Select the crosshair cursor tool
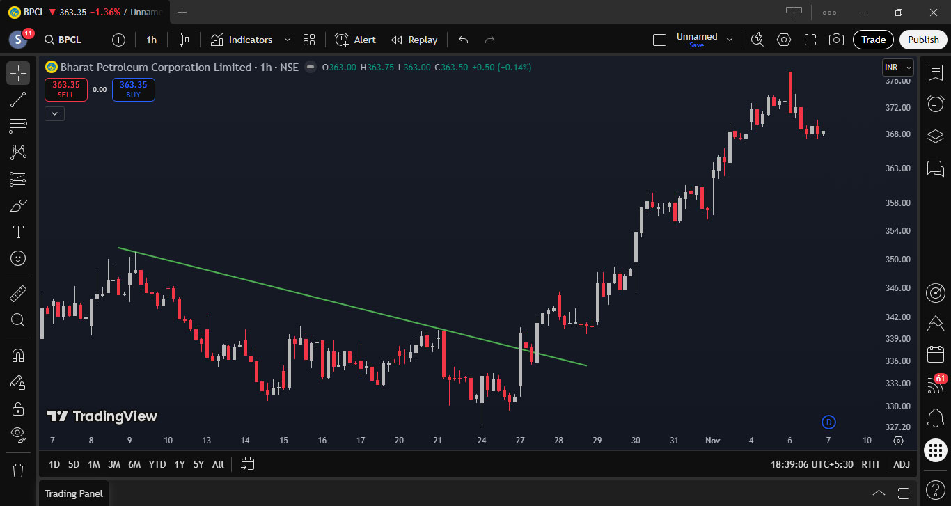This screenshot has width=951, height=506. (18, 73)
